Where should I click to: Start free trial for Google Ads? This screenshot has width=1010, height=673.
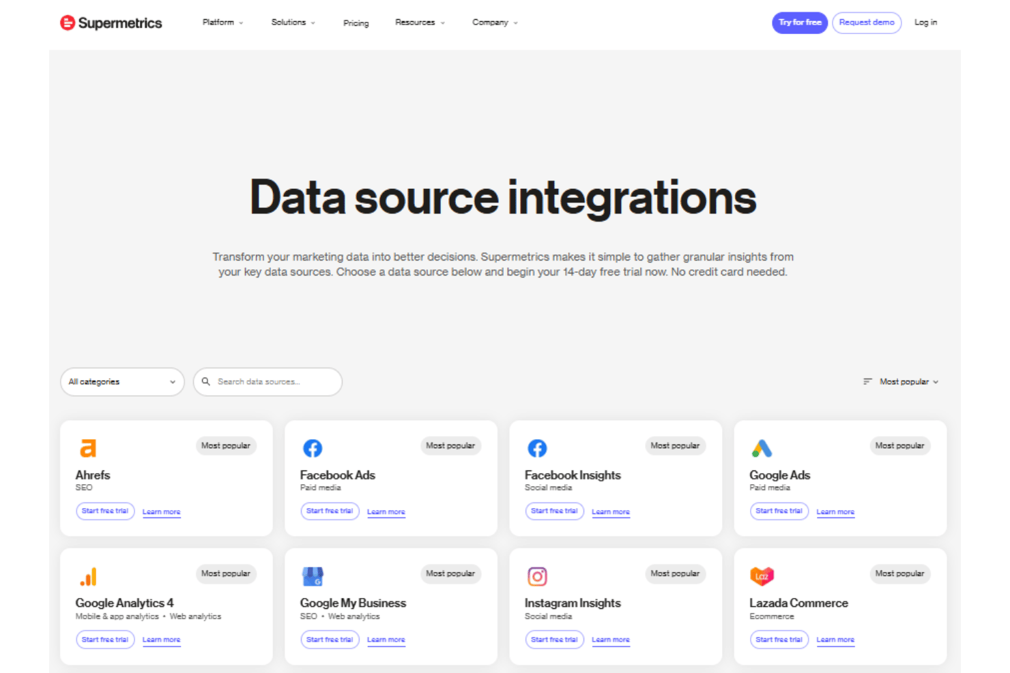[779, 511]
